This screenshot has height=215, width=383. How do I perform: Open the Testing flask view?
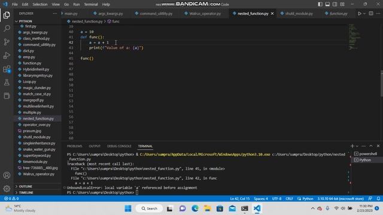tap(7, 82)
